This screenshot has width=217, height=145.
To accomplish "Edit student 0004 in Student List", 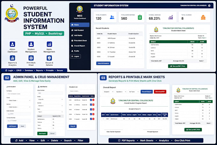I will [91, 114].
